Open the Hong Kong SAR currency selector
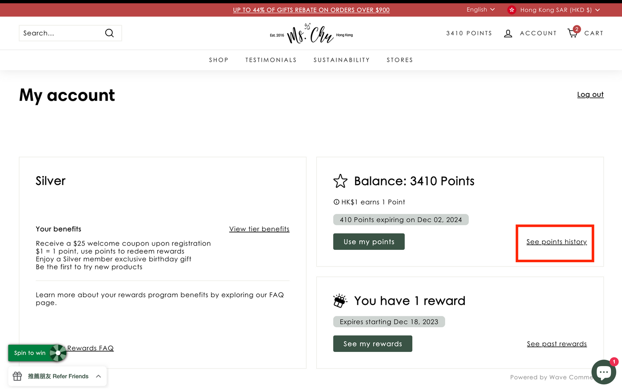622x391 pixels. [x=560, y=10]
